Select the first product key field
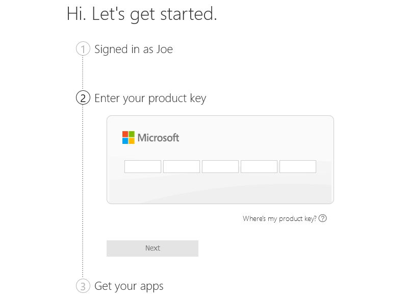This screenshot has height=297, width=408. [x=143, y=166]
